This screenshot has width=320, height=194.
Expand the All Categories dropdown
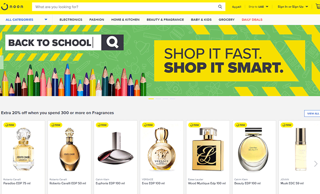coord(26,19)
